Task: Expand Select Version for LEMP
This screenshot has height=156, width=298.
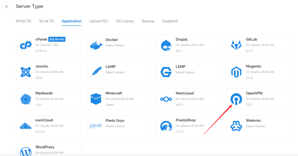Action: click(185, 72)
